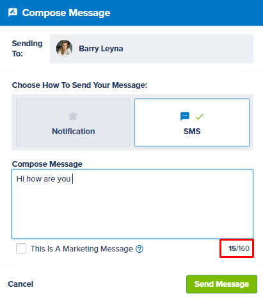Open the marketing message help question icon
Image resolution: width=263 pixels, height=299 pixels.
coord(139,249)
